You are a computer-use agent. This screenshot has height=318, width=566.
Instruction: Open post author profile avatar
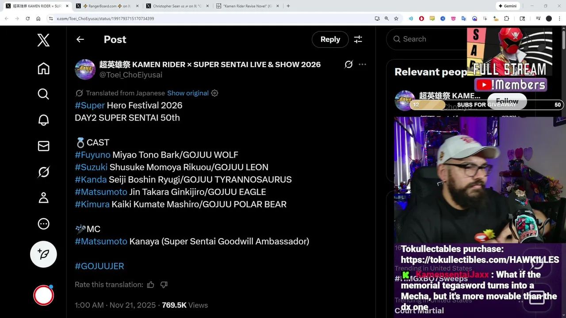click(x=85, y=69)
